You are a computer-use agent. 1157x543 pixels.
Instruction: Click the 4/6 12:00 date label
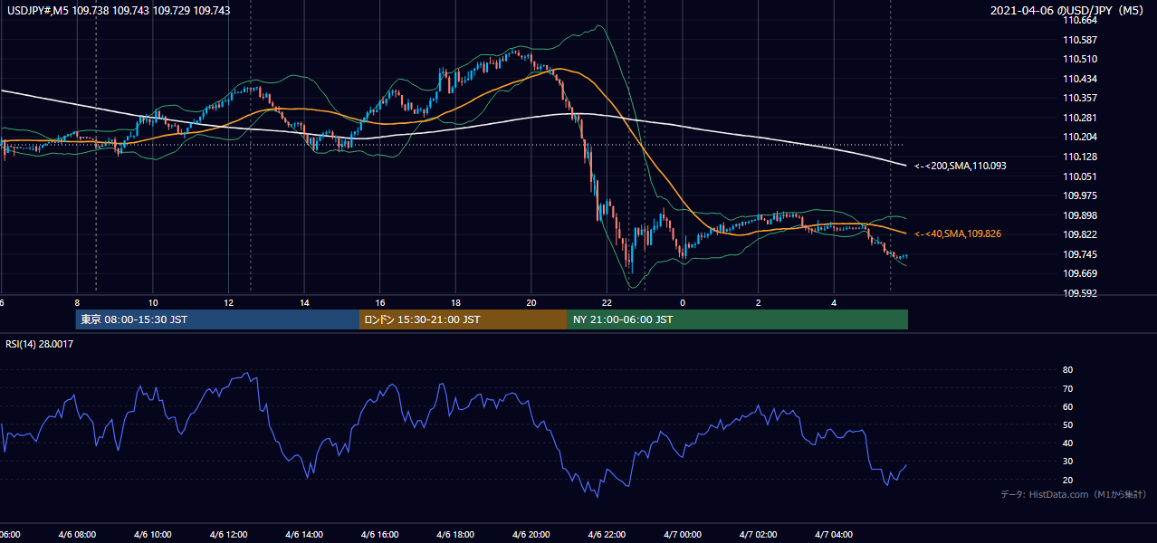[x=228, y=535]
